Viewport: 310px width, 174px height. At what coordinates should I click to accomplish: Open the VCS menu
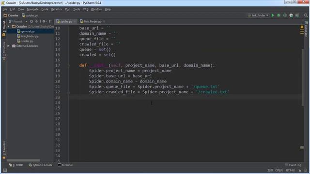(x=85, y=9)
